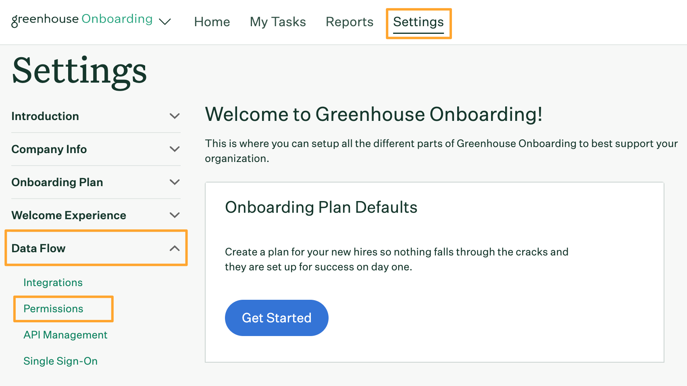Expand the Company Info chevron
The width and height of the screenshot is (687, 386).
[175, 149]
